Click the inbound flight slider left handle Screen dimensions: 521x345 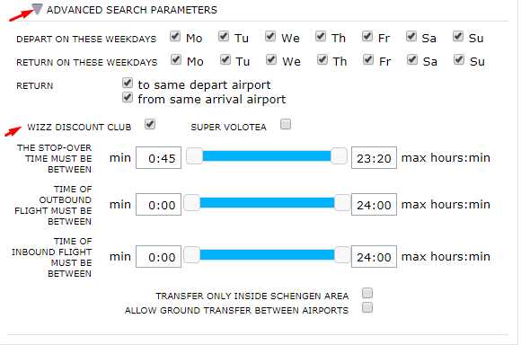[x=191, y=255]
